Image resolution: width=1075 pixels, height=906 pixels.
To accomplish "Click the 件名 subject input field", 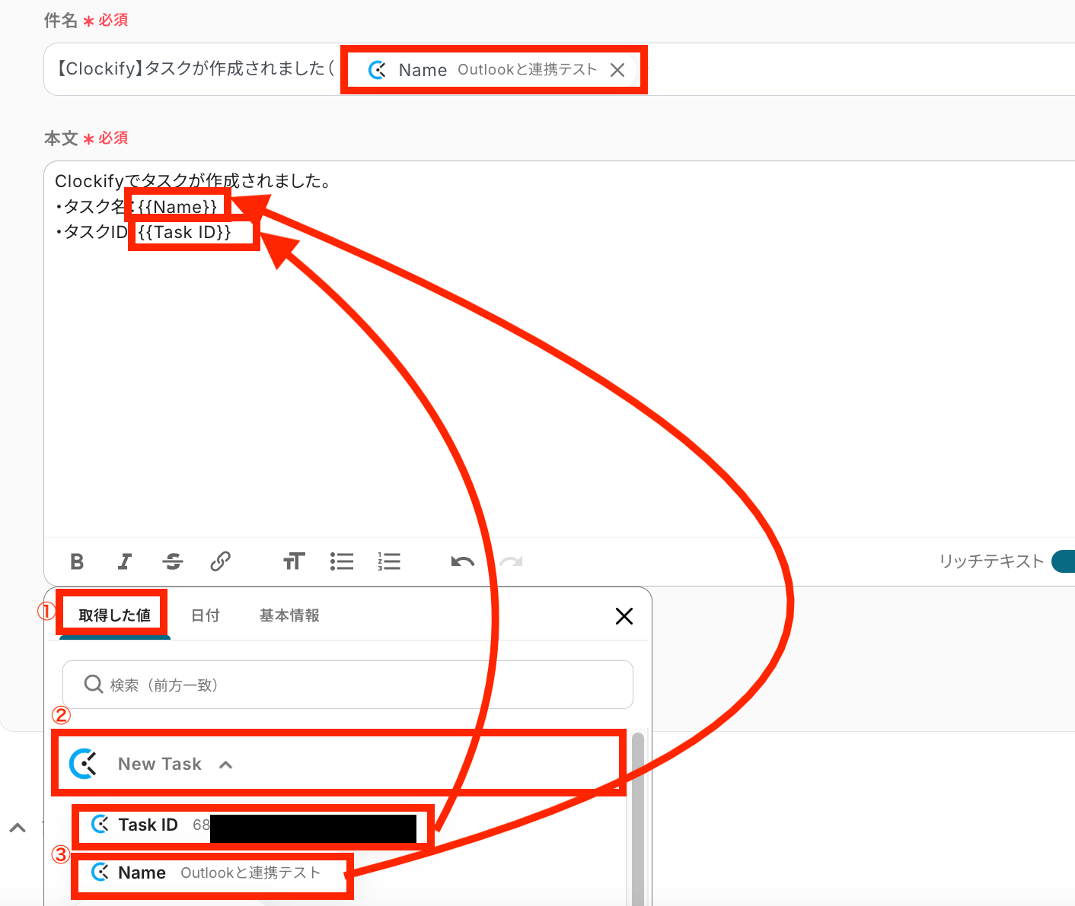I will [x=559, y=69].
